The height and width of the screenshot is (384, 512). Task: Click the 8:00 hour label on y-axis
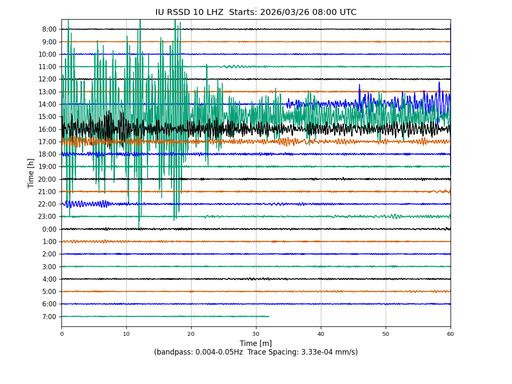tap(49, 29)
